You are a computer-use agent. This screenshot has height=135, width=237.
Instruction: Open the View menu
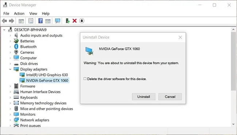click(33, 13)
